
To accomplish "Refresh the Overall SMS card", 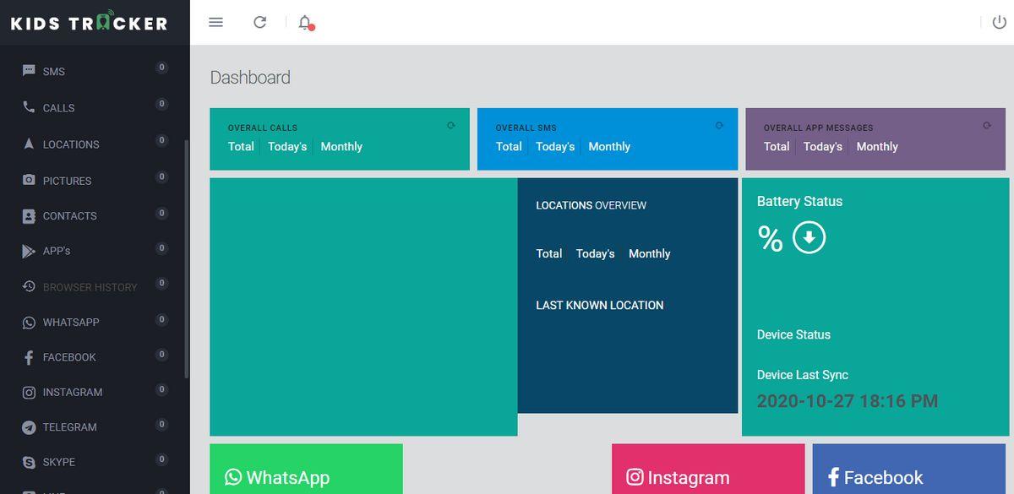I will [719, 126].
